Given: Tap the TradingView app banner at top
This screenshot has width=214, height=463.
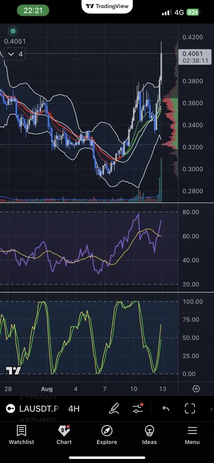Looking at the screenshot, I should tap(107, 6).
